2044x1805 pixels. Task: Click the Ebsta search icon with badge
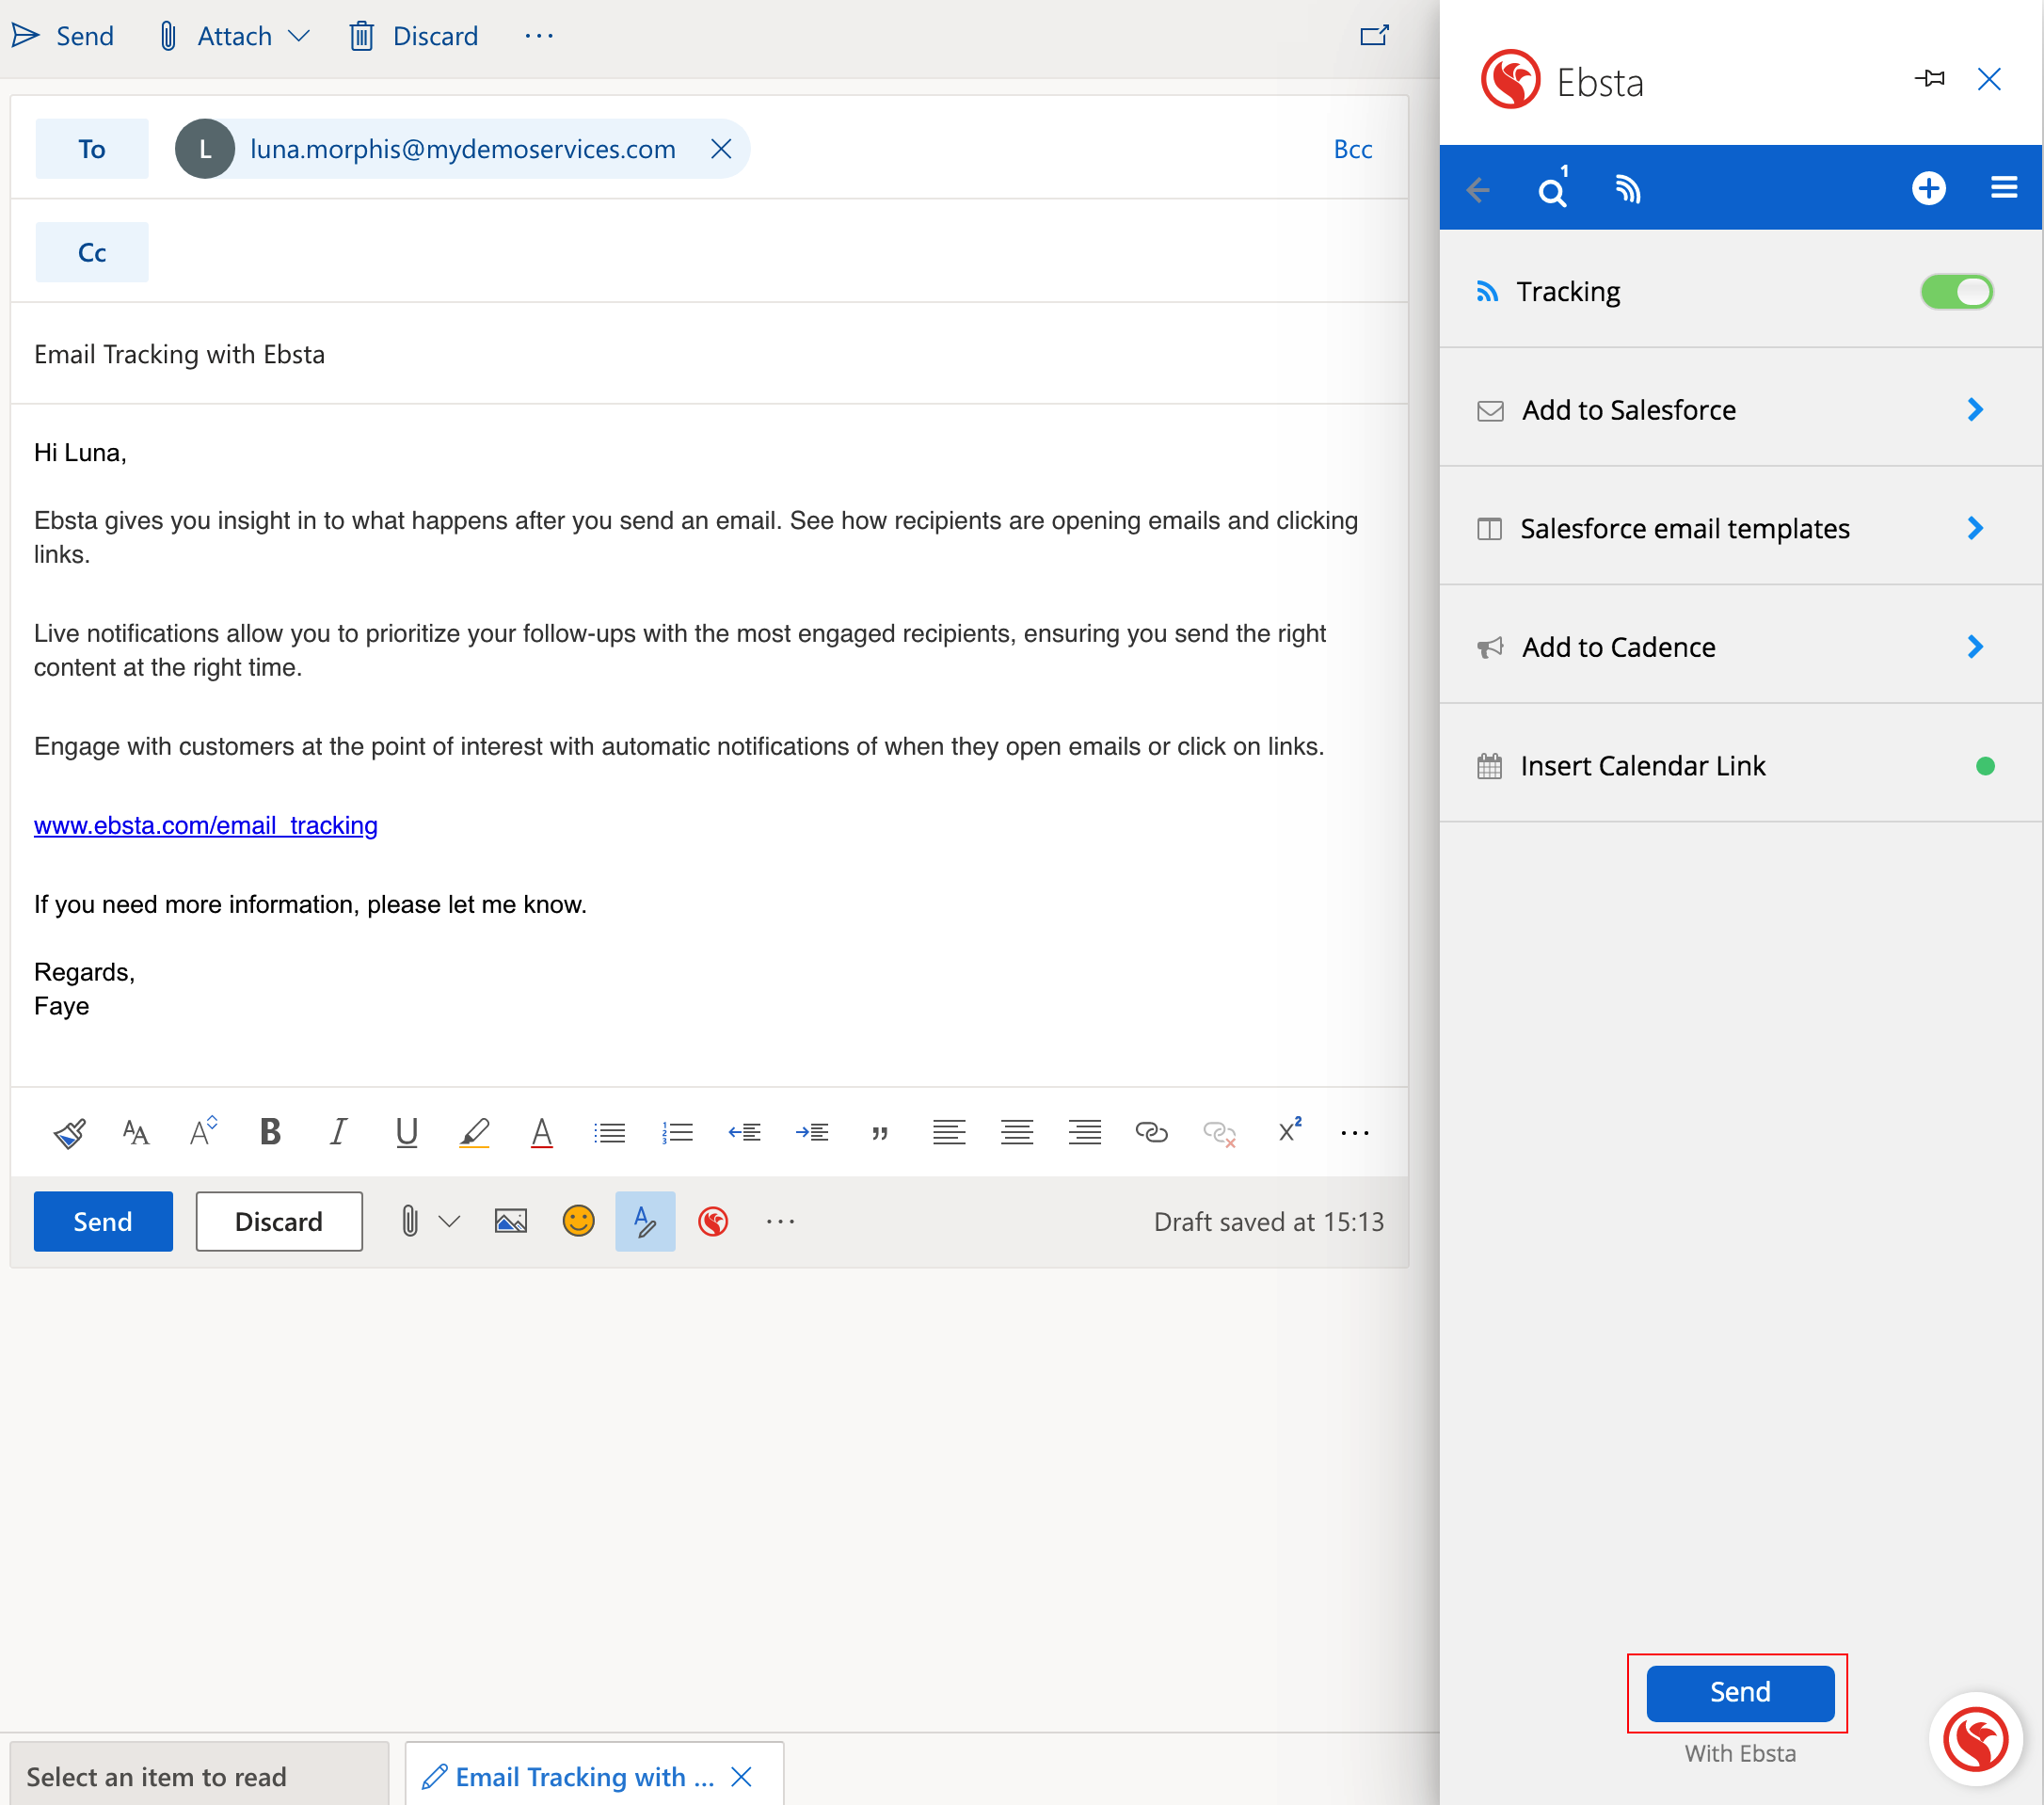1552,190
